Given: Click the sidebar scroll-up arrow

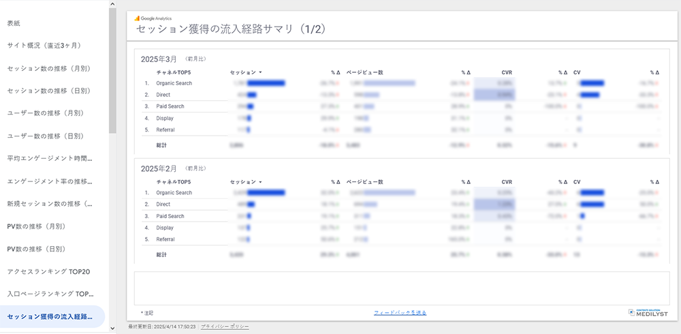Looking at the screenshot, I should point(112,5).
